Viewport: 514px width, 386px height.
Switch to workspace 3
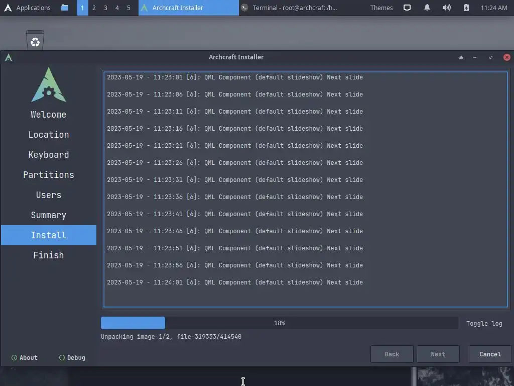(105, 8)
